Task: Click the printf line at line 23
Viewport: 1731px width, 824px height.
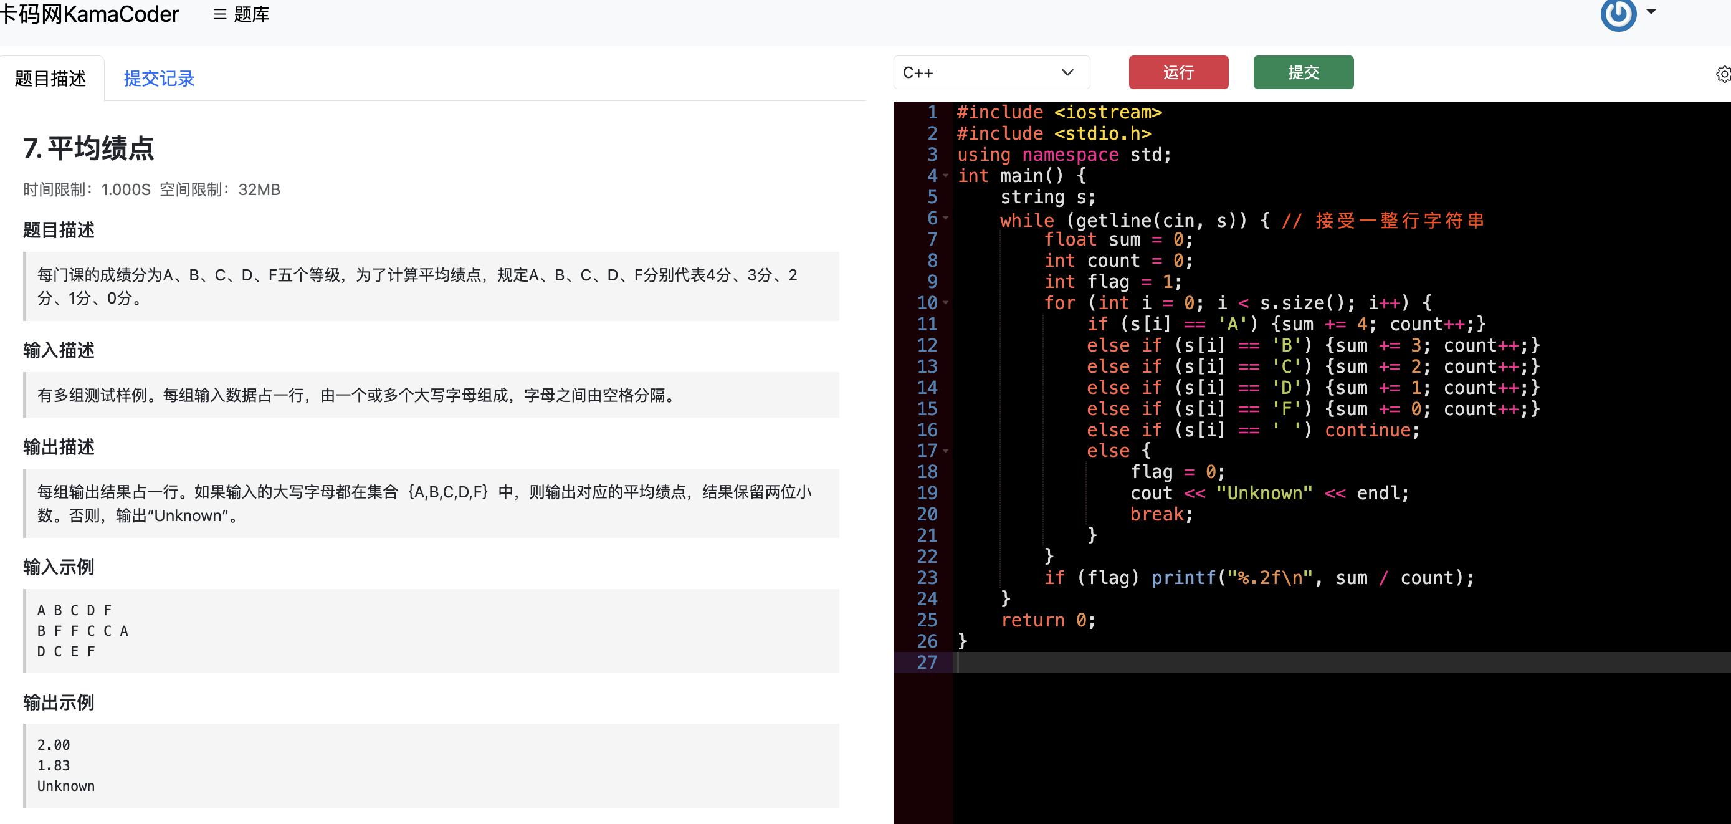Action: coord(1259,578)
